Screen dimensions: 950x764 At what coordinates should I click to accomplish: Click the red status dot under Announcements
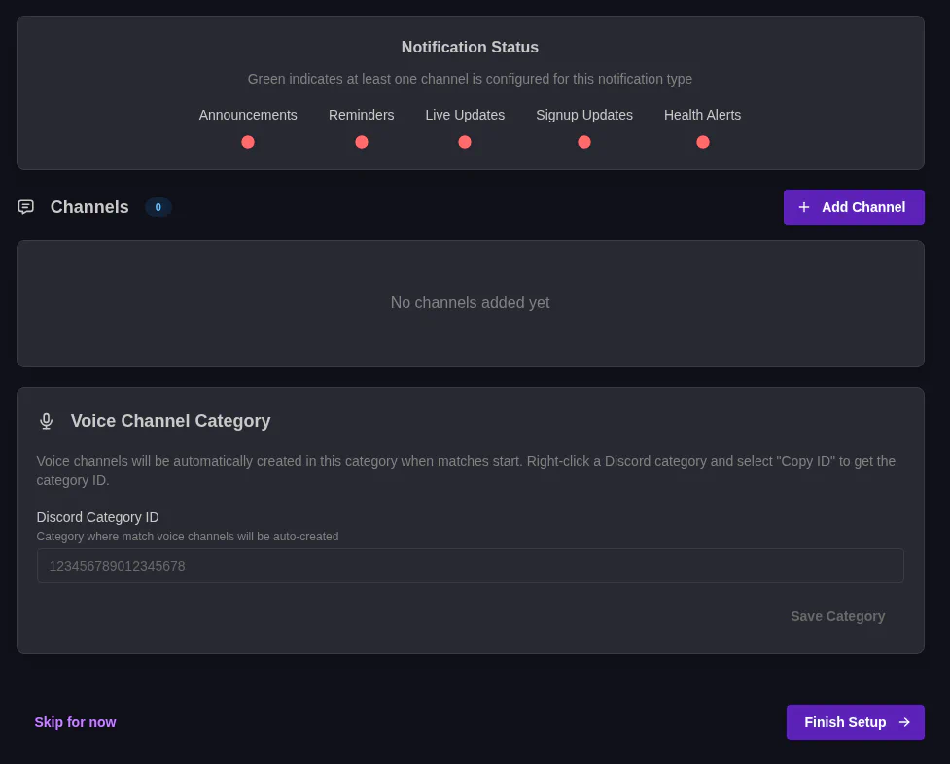tap(247, 142)
